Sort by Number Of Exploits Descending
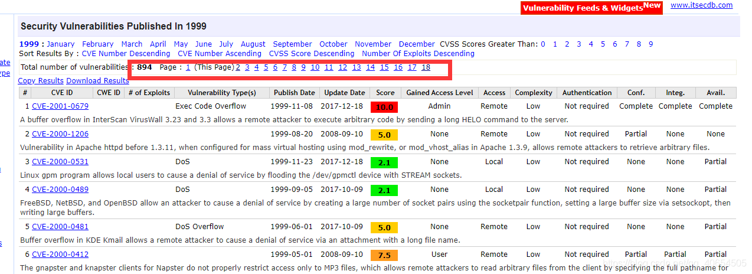 (x=418, y=54)
